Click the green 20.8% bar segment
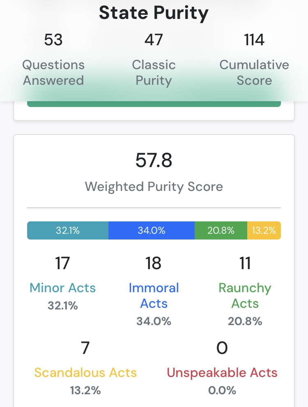 coord(221,230)
